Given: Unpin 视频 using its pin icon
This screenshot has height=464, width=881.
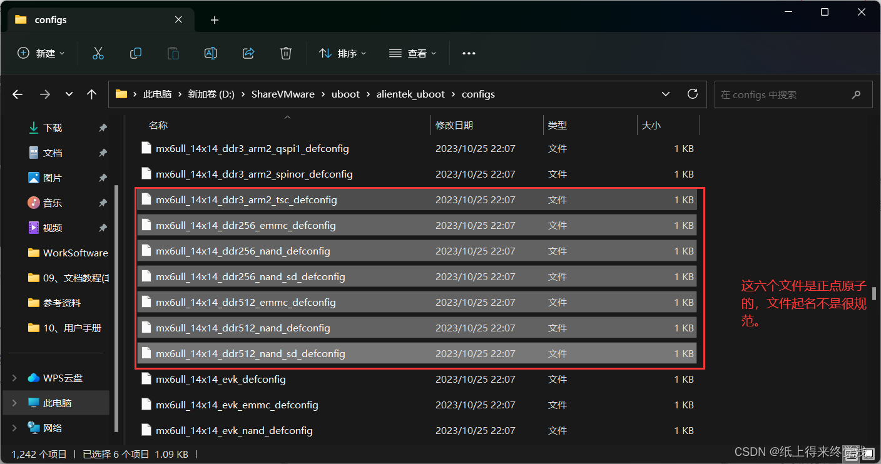Looking at the screenshot, I should click(103, 228).
